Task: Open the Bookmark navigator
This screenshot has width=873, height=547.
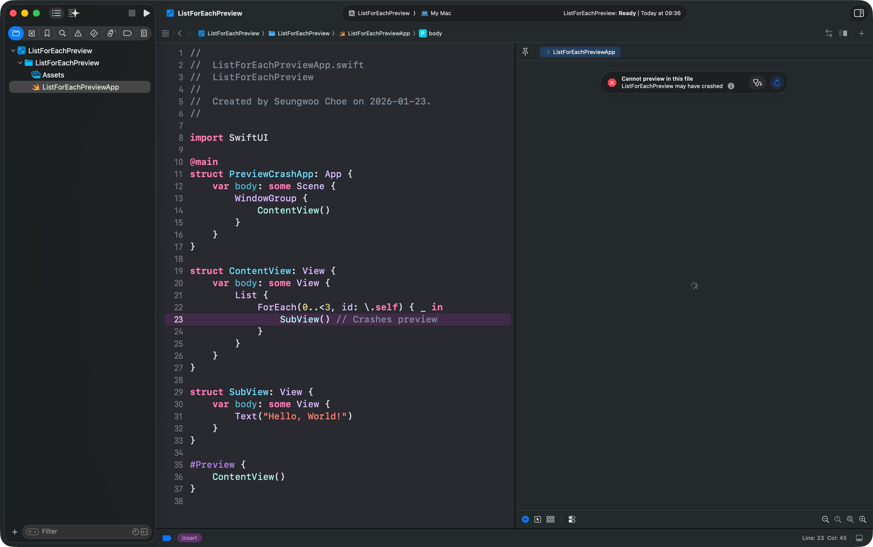Action: tap(47, 33)
